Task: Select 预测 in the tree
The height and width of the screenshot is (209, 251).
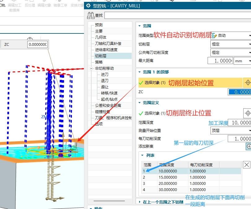Action: [x=99, y=25]
